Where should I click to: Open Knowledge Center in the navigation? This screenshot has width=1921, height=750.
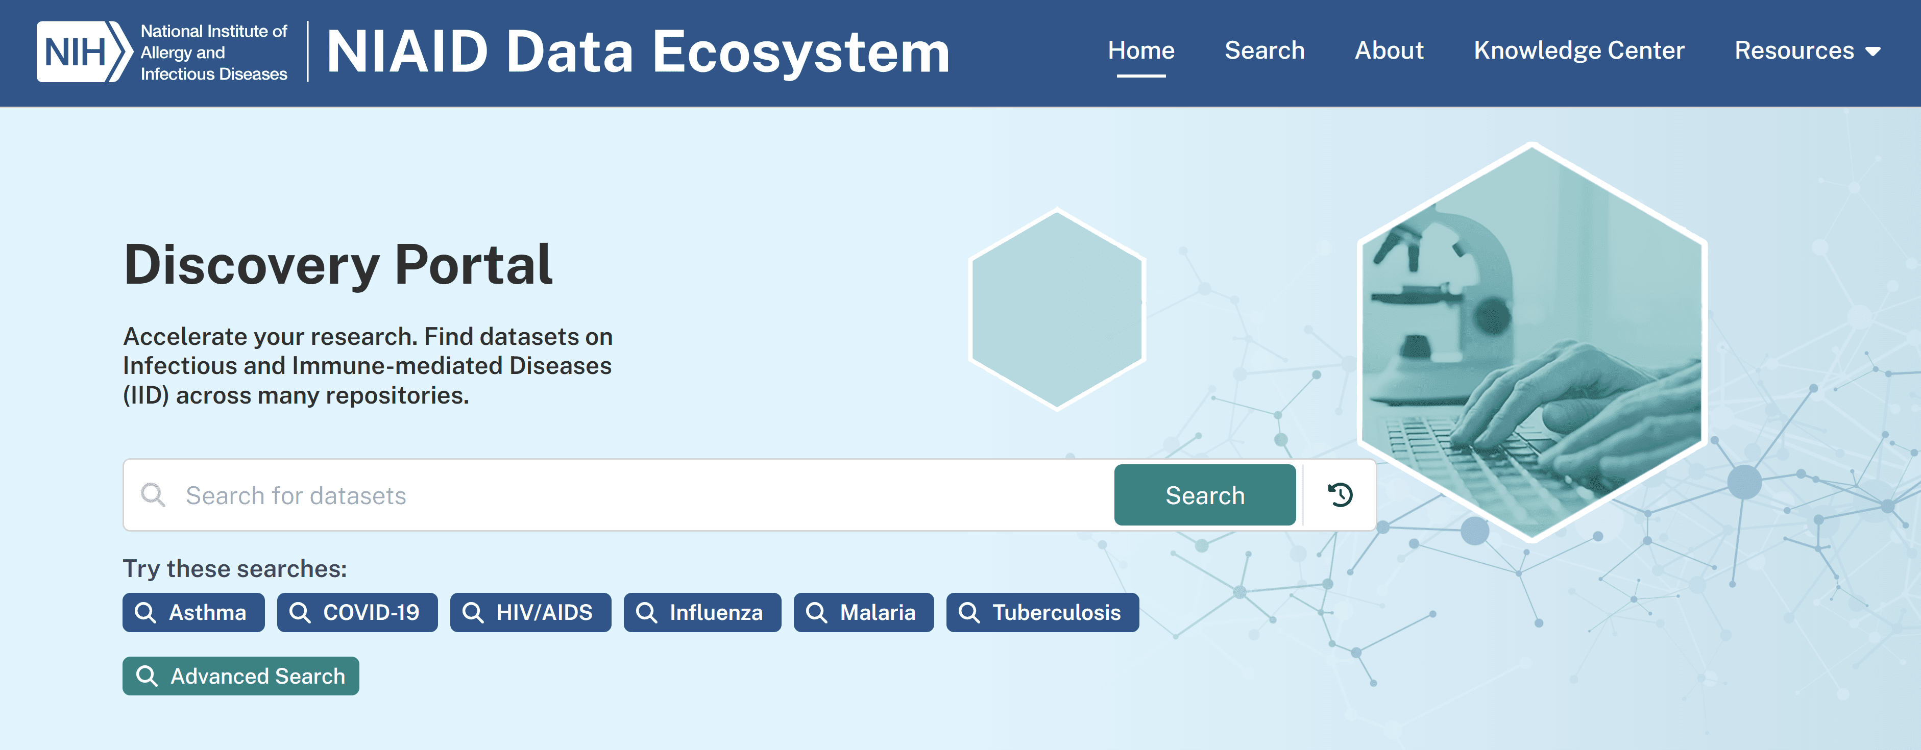1578,51
